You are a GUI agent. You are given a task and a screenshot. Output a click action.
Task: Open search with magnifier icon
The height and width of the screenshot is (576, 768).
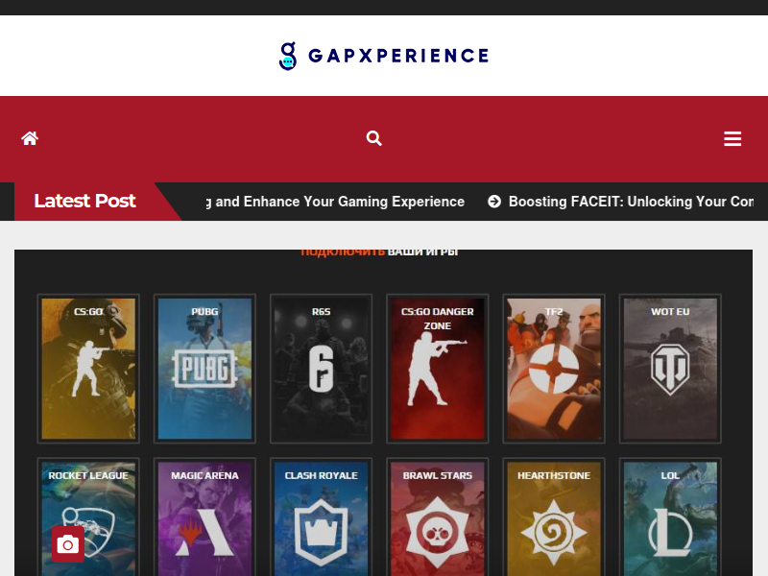tap(373, 138)
